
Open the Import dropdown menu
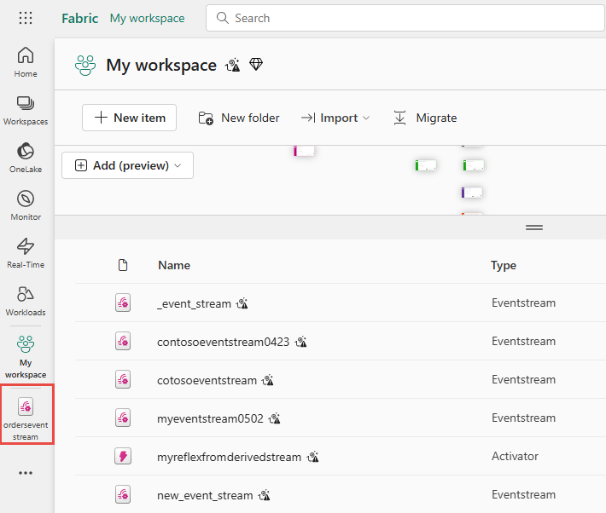tap(335, 118)
